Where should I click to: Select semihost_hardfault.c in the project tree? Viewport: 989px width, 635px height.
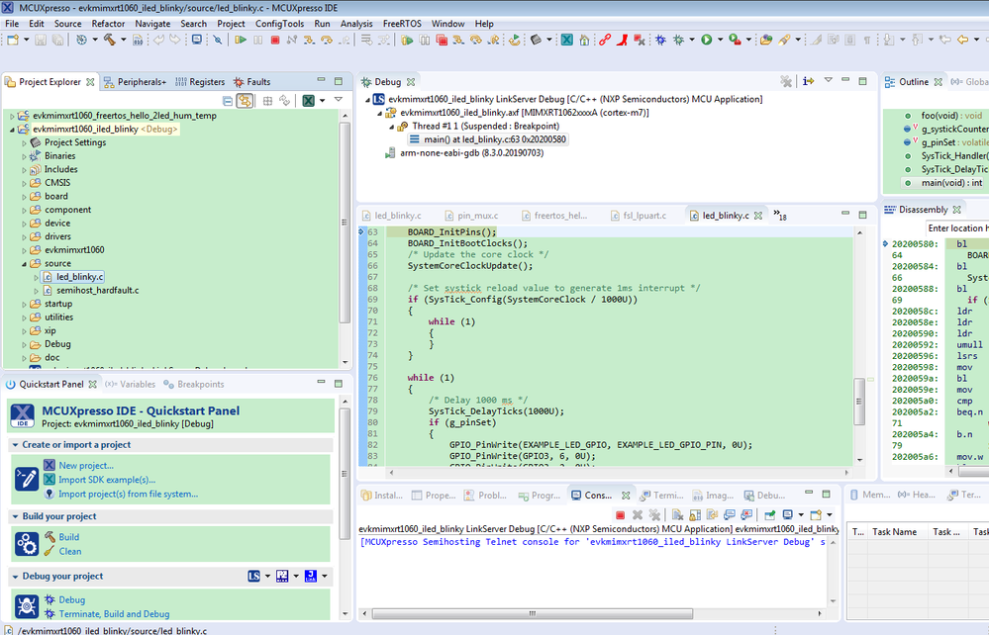coord(97,291)
